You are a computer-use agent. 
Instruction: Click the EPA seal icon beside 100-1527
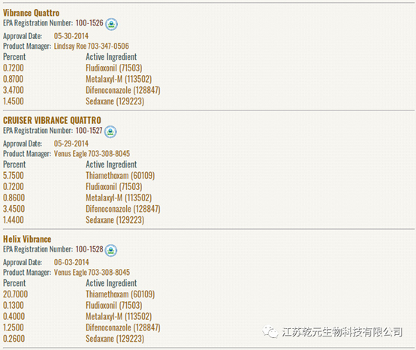(110, 131)
